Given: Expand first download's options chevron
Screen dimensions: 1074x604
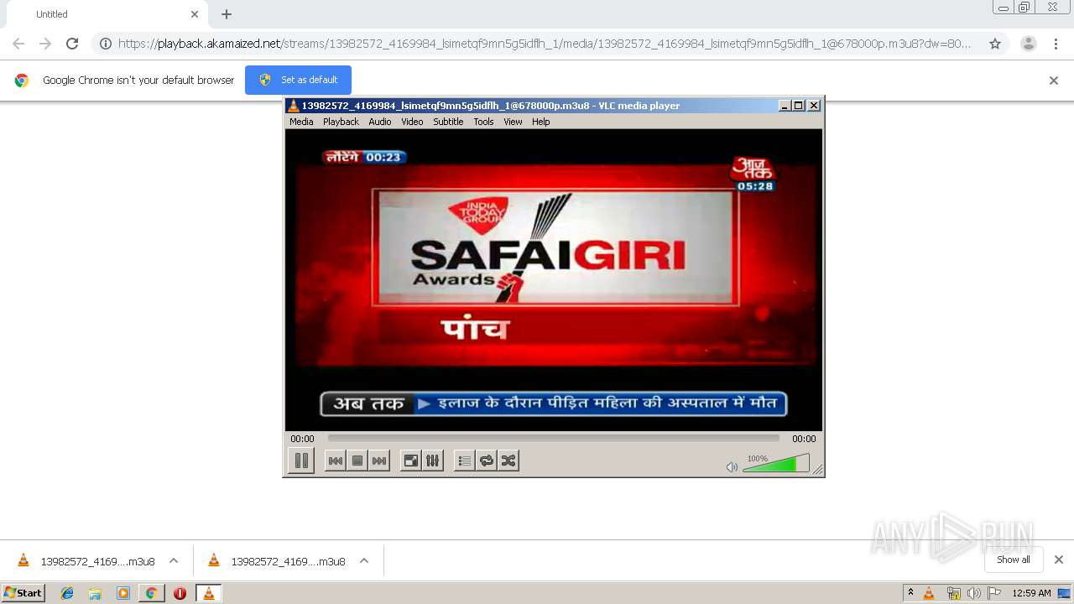Looking at the screenshot, I should (174, 561).
